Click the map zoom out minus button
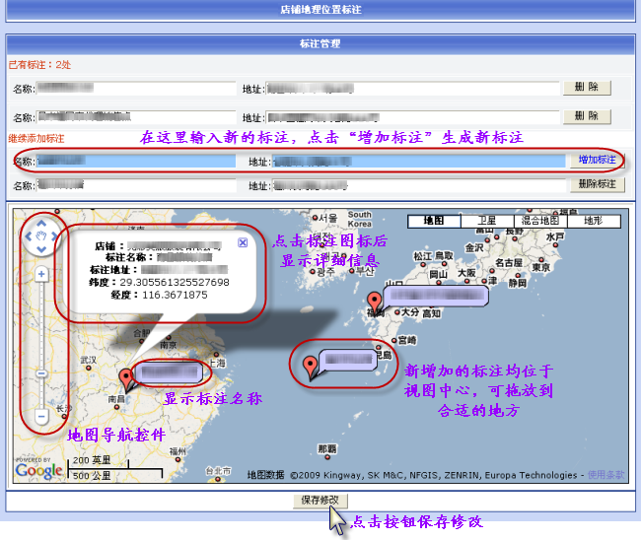Screen dimensions: 641x540 (41, 417)
